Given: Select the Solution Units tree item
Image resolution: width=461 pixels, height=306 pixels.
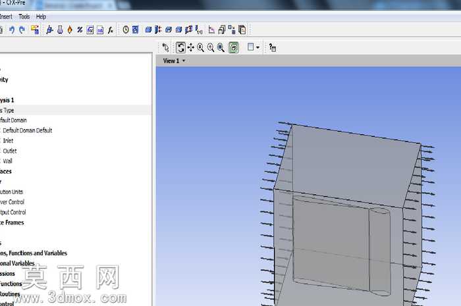Looking at the screenshot, I should pos(11,191).
